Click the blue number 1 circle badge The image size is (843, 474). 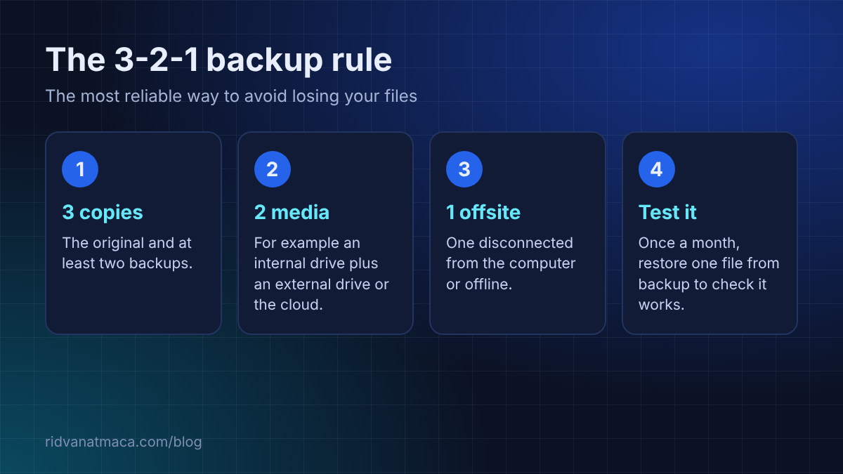(x=80, y=169)
